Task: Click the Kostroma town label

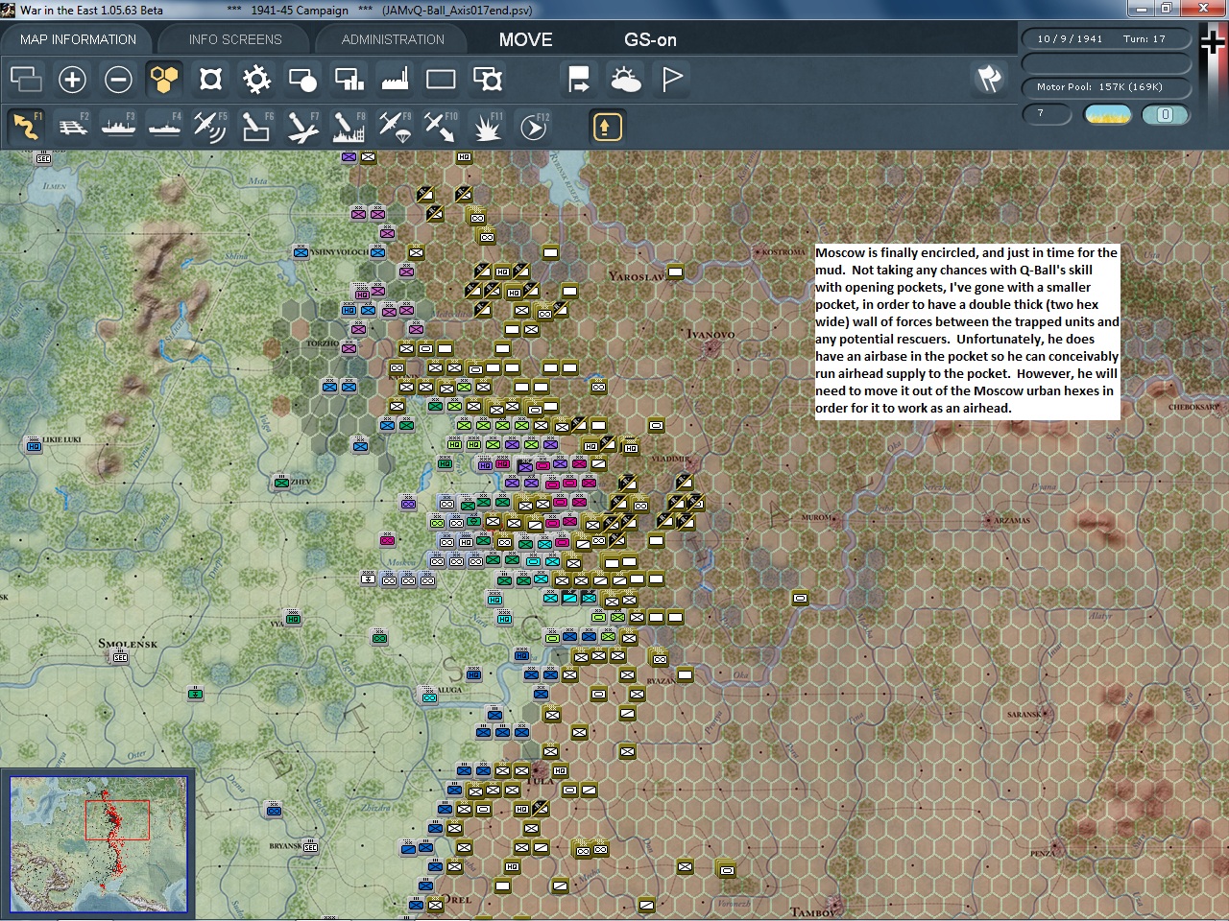Action: (x=783, y=252)
